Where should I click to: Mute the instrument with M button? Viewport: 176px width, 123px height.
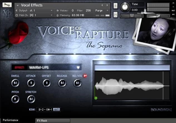(x=115, y=14)
